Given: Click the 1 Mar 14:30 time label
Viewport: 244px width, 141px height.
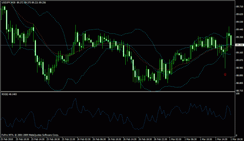Looking at the screenshot, I should click(221, 139).
